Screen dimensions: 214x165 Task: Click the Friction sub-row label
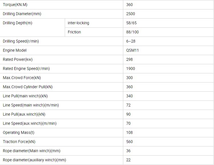(x=74, y=32)
